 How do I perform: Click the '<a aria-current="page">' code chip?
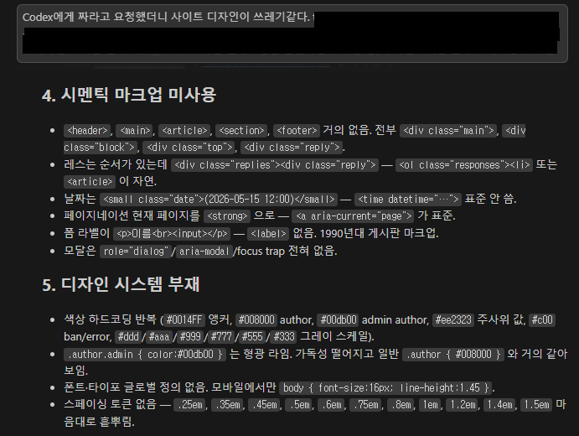(x=353, y=216)
